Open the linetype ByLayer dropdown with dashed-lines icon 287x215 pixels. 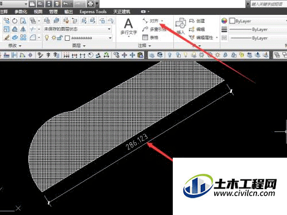[258, 38]
